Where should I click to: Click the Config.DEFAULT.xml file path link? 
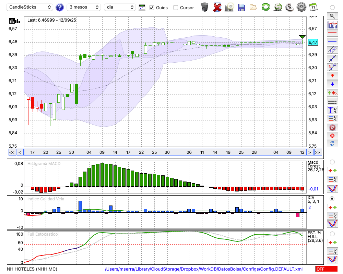tap(204, 269)
